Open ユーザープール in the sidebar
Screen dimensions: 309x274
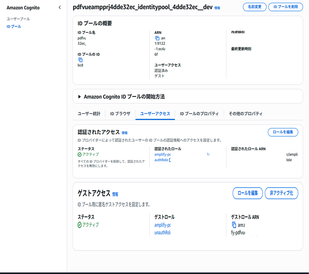click(18, 19)
